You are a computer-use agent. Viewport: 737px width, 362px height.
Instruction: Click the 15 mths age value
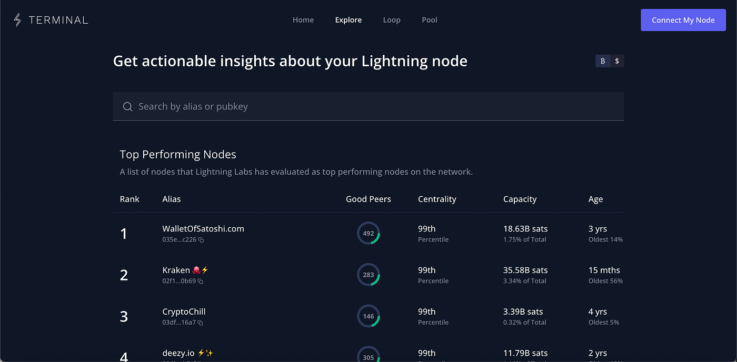pyautogui.click(x=604, y=270)
